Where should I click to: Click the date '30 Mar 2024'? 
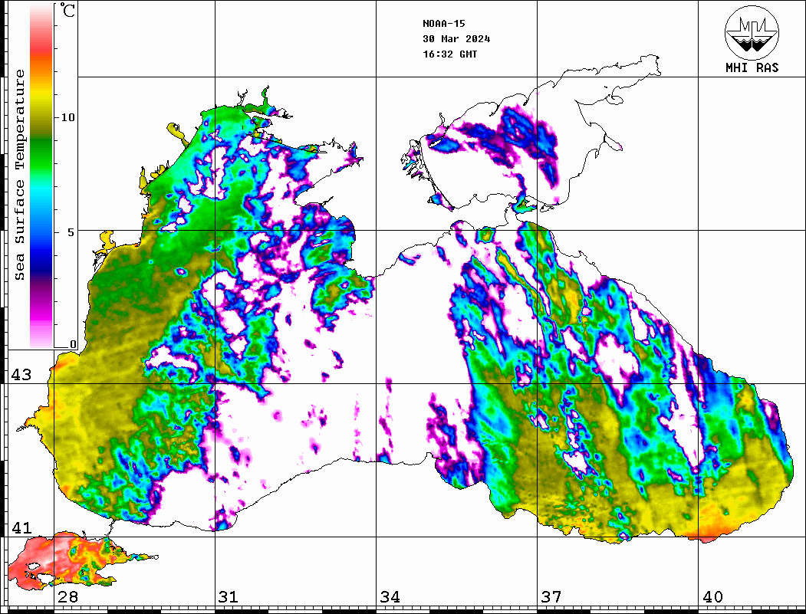tap(456, 39)
